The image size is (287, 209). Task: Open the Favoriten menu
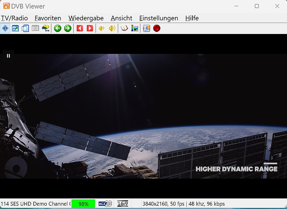click(x=48, y=18)
